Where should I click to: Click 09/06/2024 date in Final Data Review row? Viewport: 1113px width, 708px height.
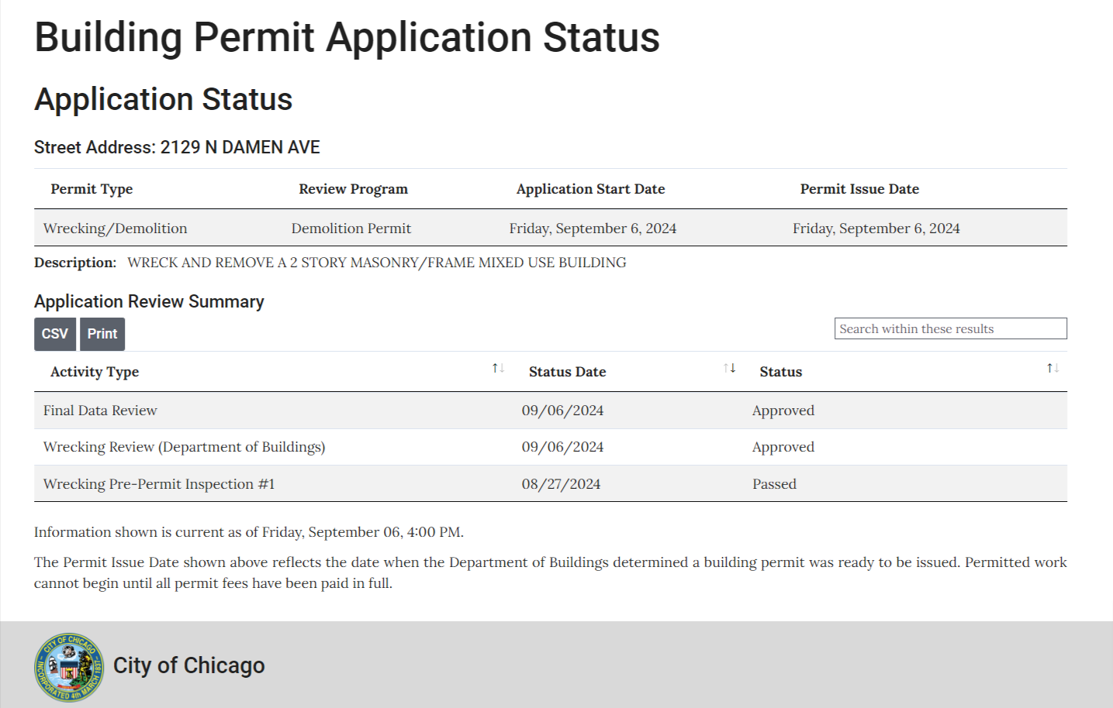562,411
